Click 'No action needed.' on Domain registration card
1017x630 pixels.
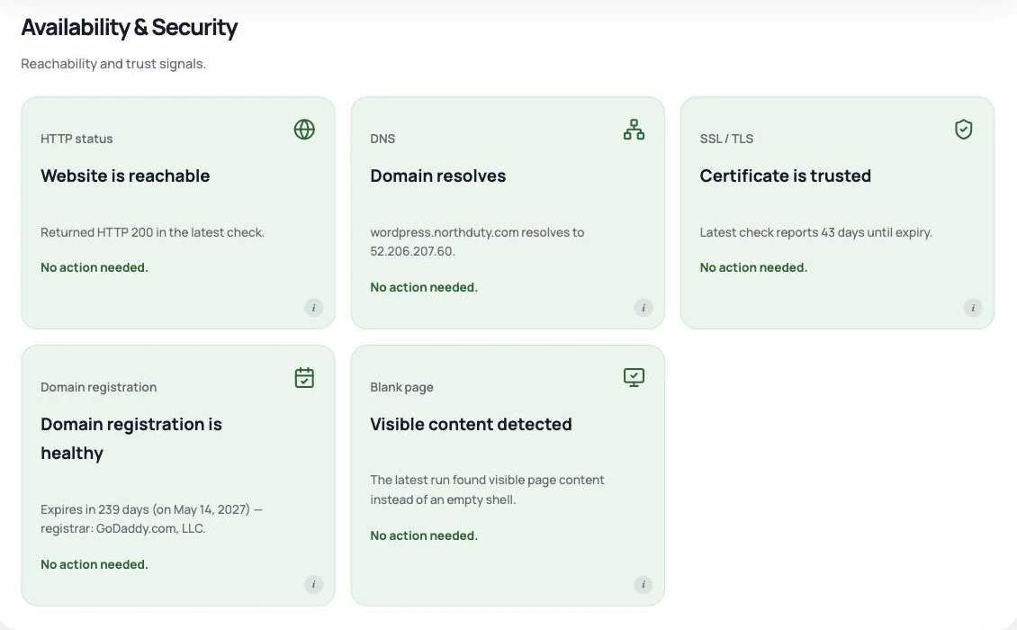coord(94,564)
